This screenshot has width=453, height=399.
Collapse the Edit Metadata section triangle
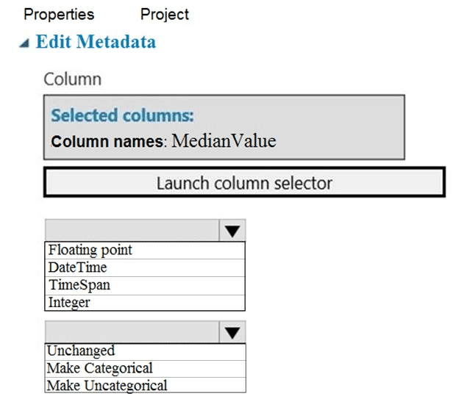pos(24,43)
